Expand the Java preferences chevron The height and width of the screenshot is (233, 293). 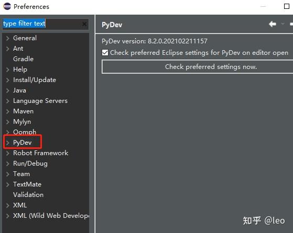pos(7,90)
